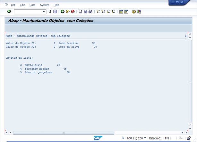Click the green Back arrow icon

point(62,12)
